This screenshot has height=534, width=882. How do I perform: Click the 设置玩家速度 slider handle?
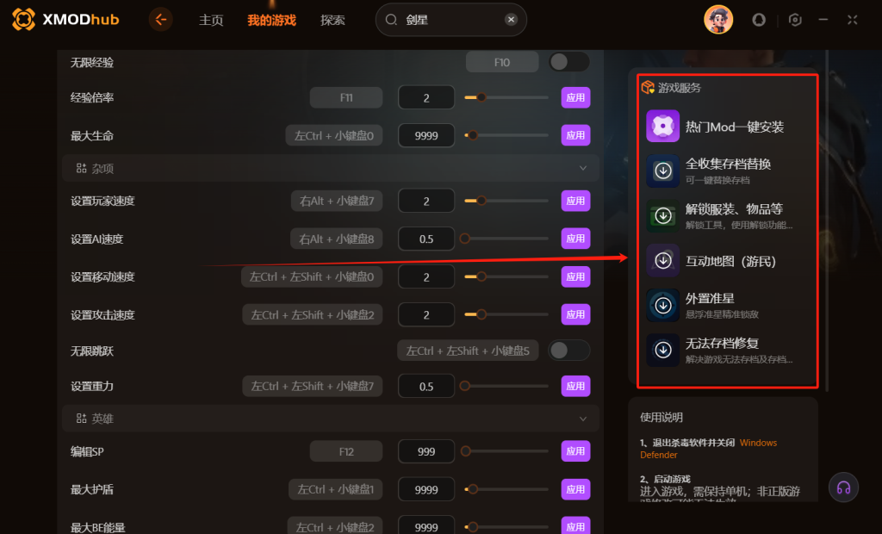coord(481,201)
